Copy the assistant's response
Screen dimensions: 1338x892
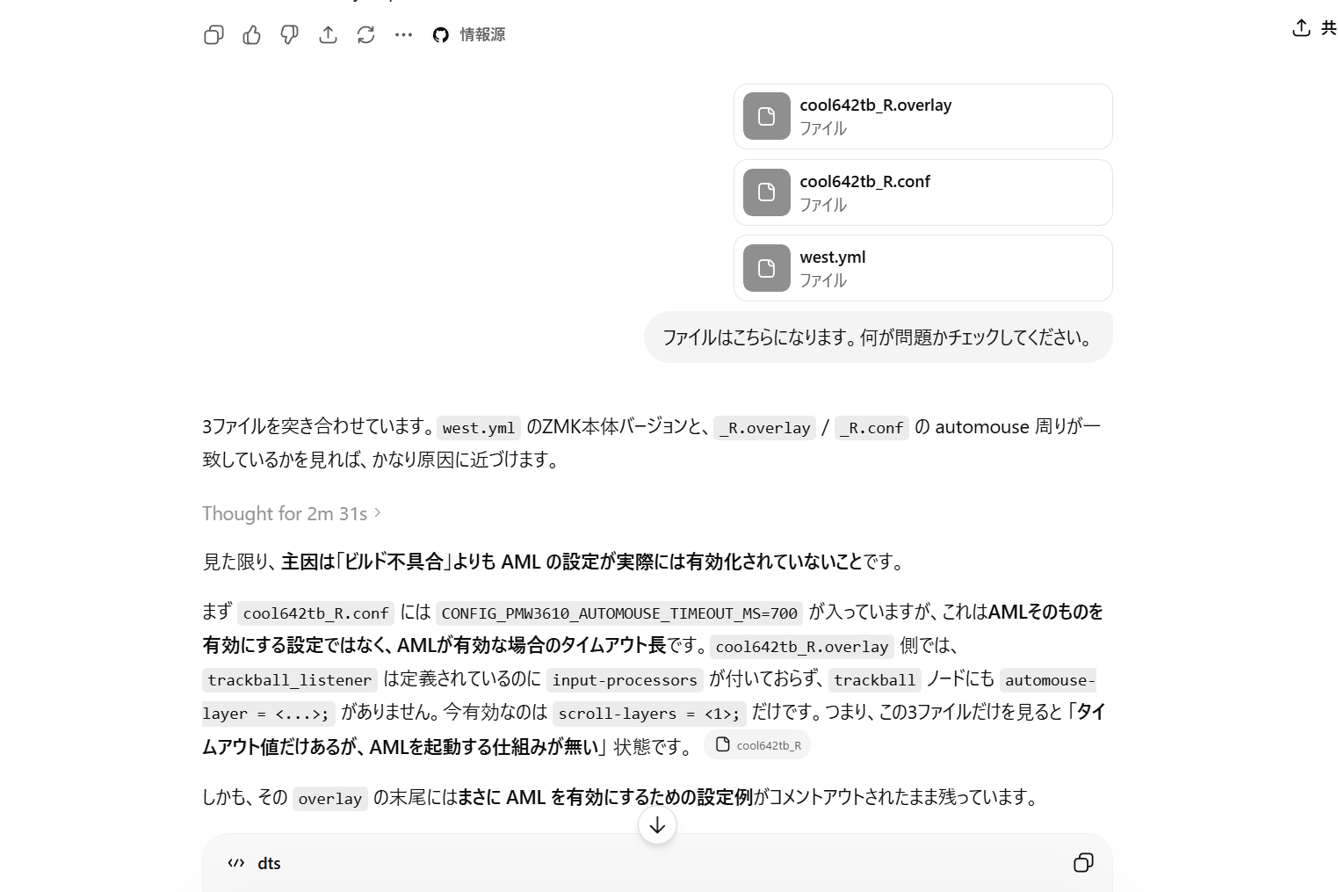[213, 35]
